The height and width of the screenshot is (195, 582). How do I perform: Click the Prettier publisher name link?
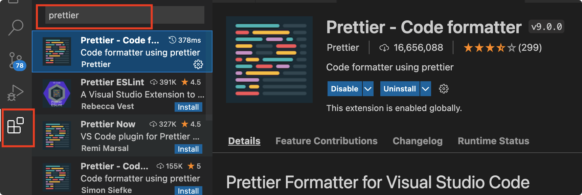click(343, 47)
